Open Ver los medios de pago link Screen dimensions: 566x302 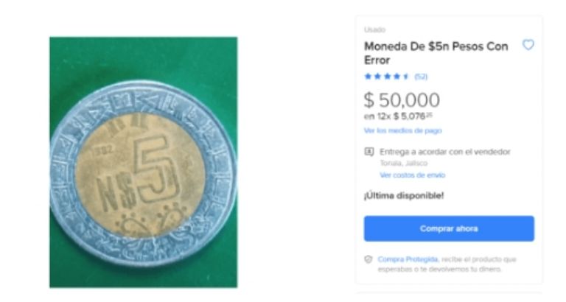click(403, 130)
